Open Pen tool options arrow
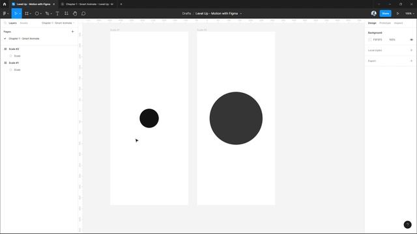This screenshot has width=417, height=234. (x=51, y=14)
